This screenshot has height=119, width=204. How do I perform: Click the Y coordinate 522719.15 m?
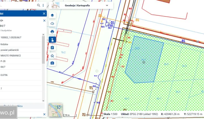193,114
